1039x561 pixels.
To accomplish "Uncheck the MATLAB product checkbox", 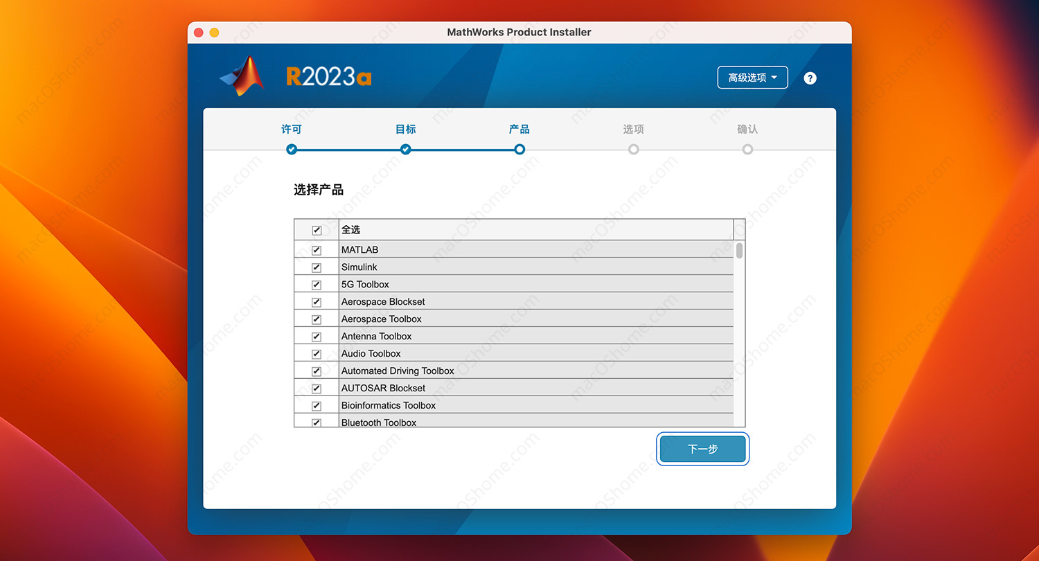I will coord(317,250).
